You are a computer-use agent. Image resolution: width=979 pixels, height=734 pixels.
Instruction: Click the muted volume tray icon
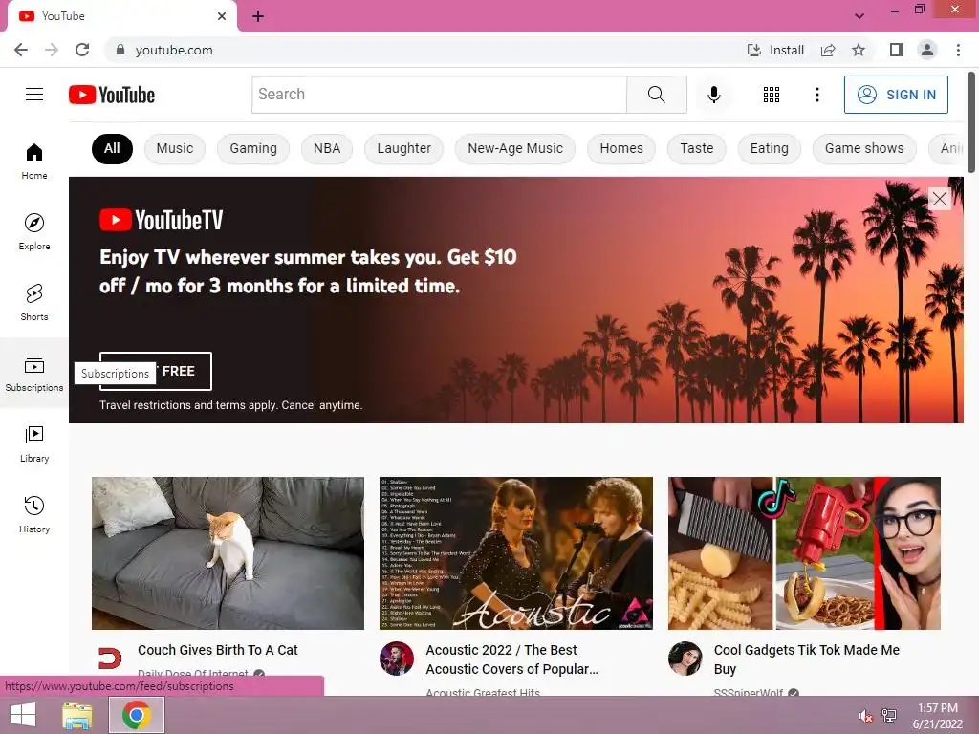coord(865,716)
